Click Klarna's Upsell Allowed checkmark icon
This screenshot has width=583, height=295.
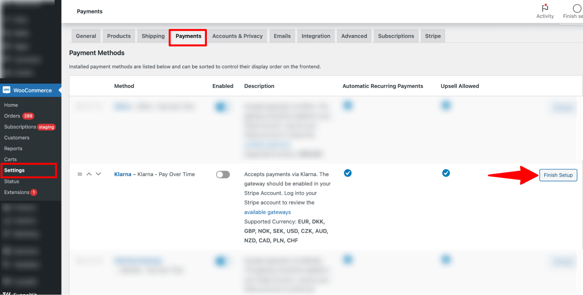pos(446,173)
